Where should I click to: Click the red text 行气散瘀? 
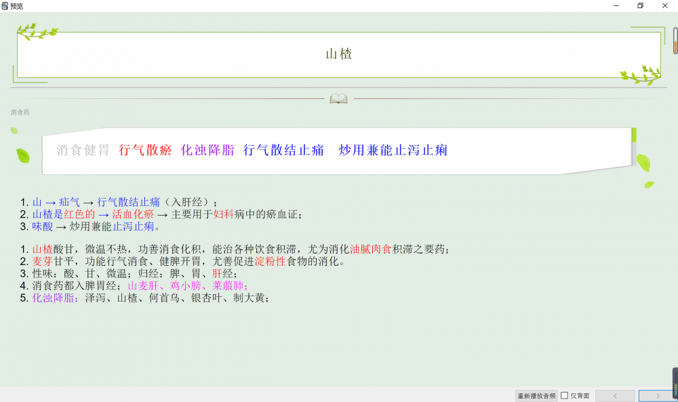[145, 150]
